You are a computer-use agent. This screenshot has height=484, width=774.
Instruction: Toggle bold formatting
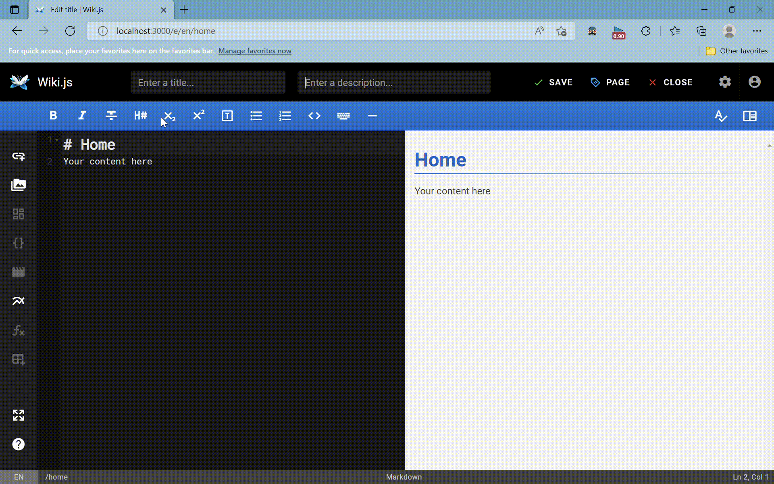(x=53, y=116)
